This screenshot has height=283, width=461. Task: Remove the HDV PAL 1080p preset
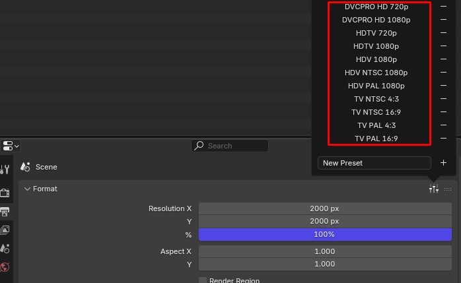point(443,86)
